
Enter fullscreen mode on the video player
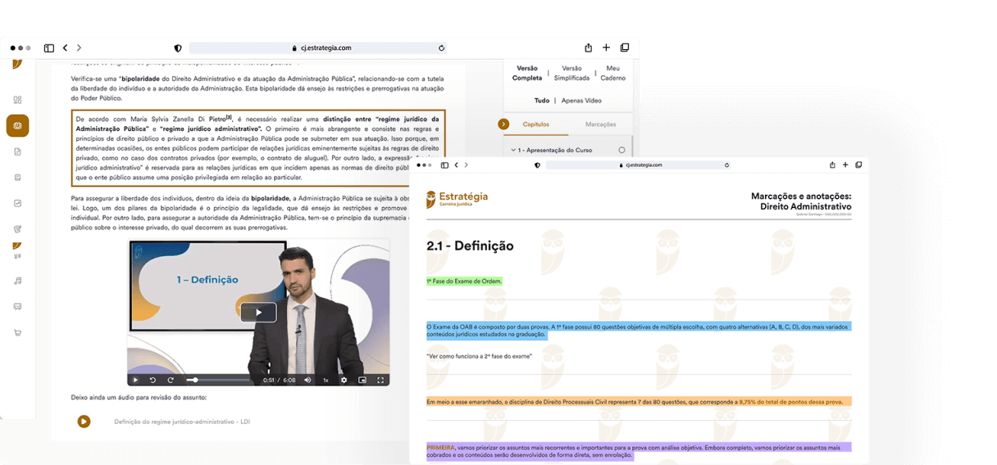(x=380, y=380)
